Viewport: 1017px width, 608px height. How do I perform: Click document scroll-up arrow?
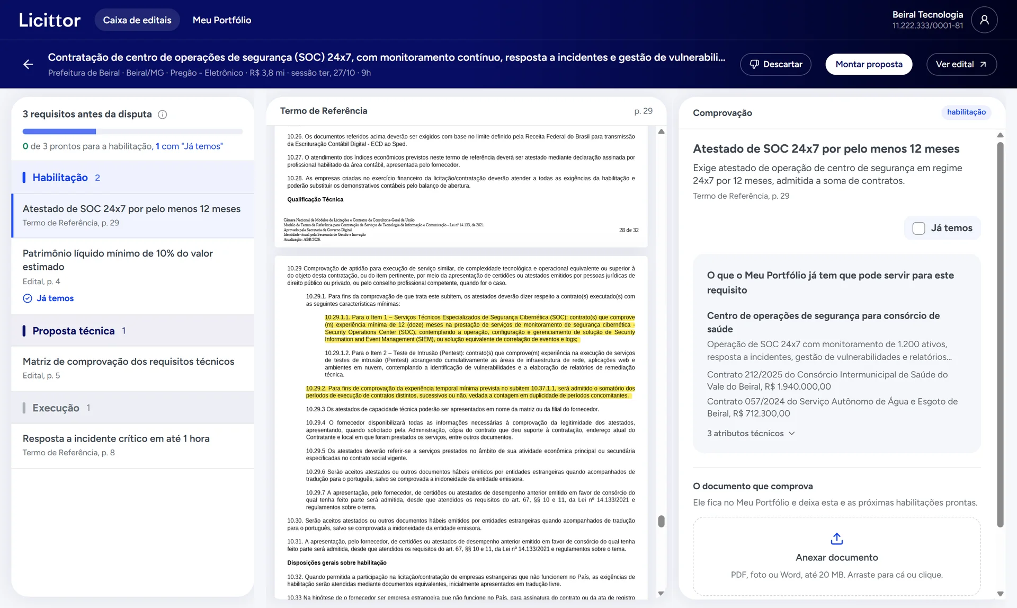(661, 131)
